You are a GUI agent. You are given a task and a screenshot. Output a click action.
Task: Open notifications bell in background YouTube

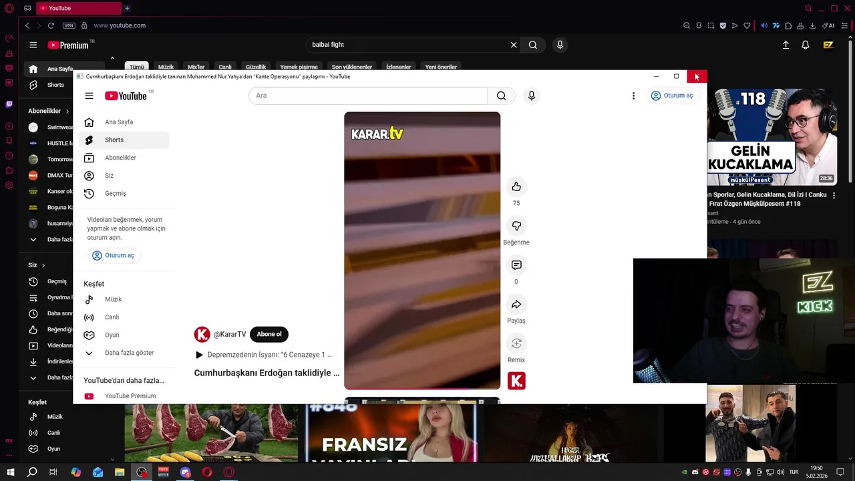806,45
